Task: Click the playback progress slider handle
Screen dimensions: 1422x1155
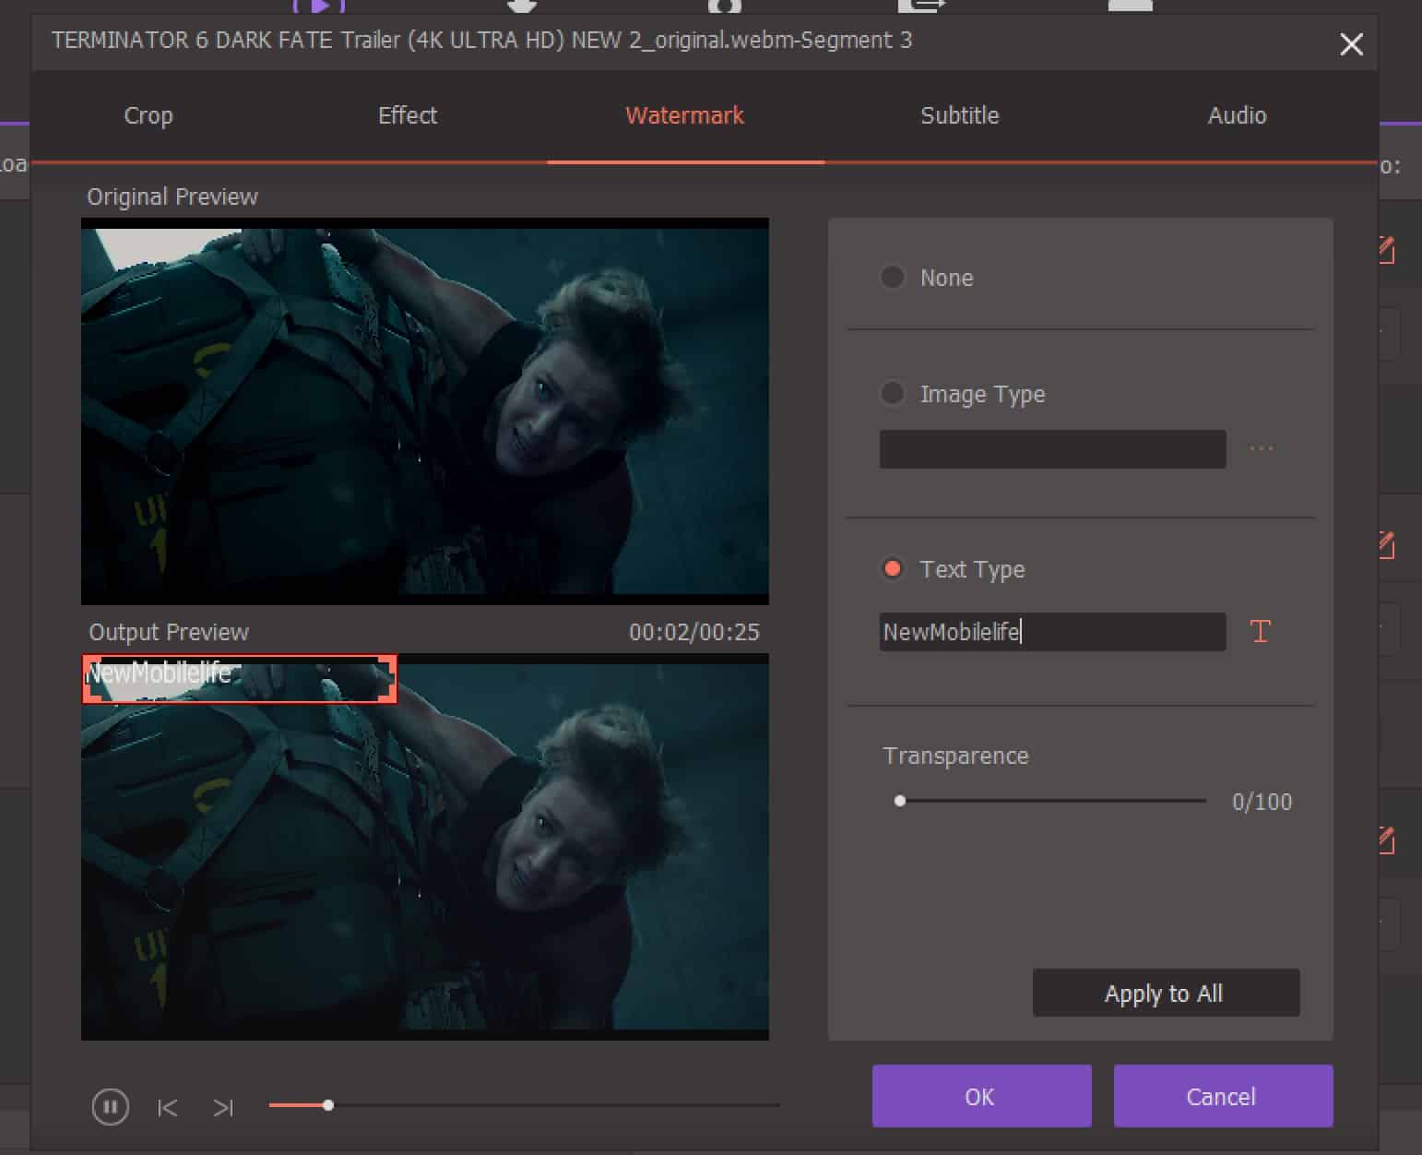Action: pyautogui.click(x=327, y=1104)
